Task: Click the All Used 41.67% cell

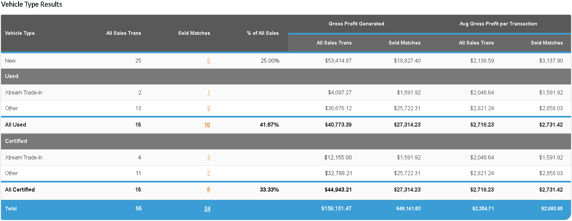Action: (269, 125)
